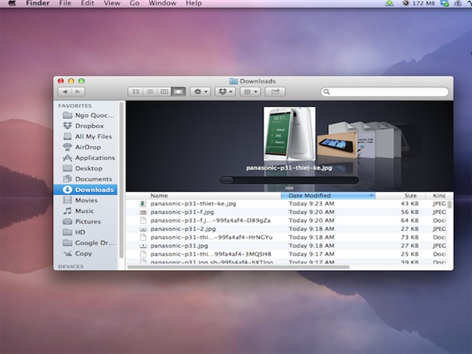This screenshot has width=472, height=354.
Task: Open the View menu
Action: [112, 3]
